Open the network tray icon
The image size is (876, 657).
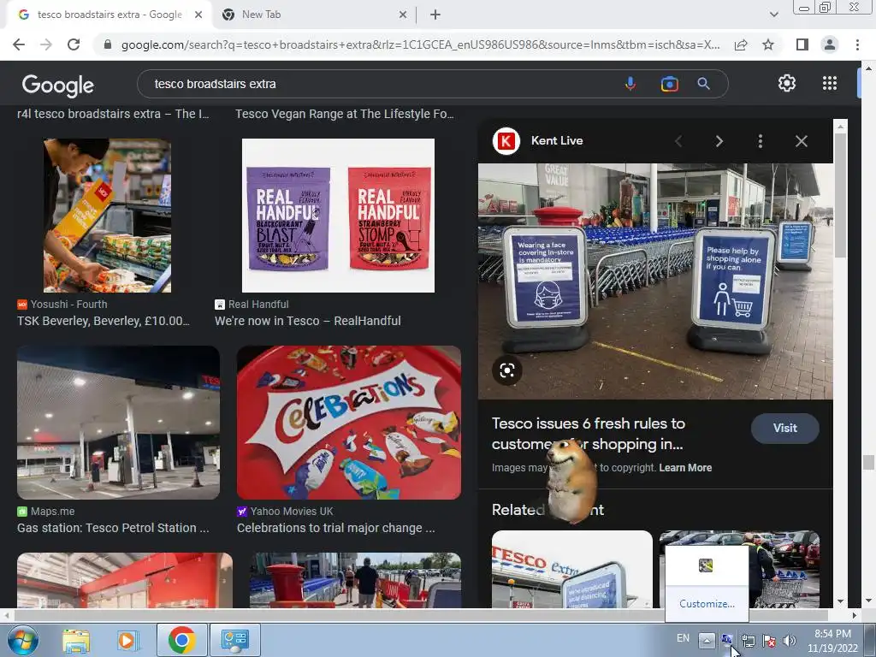point(748,641)
